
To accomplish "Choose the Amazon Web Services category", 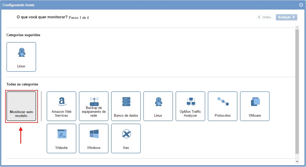I will [x=61, y=106].
